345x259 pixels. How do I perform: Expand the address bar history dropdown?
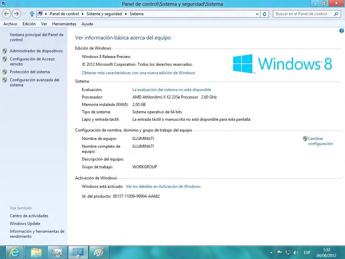click(x=257, y=14)
